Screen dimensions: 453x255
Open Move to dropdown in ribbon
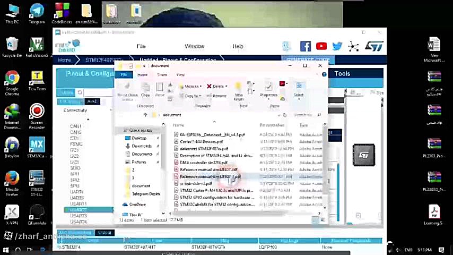190,86
